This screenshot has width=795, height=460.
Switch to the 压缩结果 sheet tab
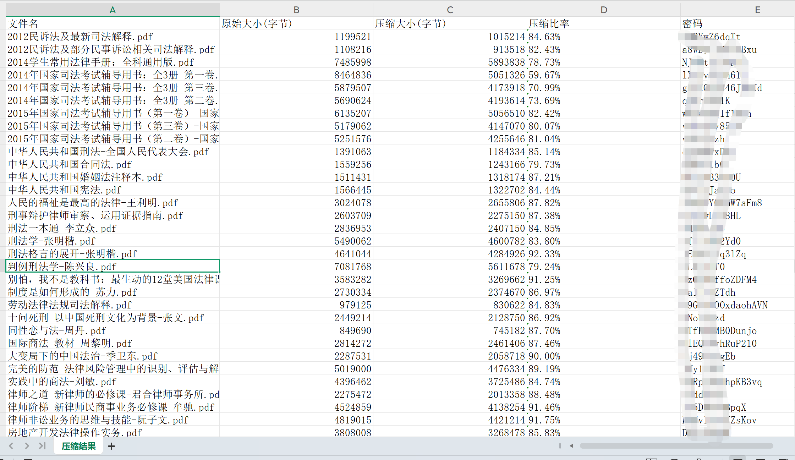pos(78,446)
